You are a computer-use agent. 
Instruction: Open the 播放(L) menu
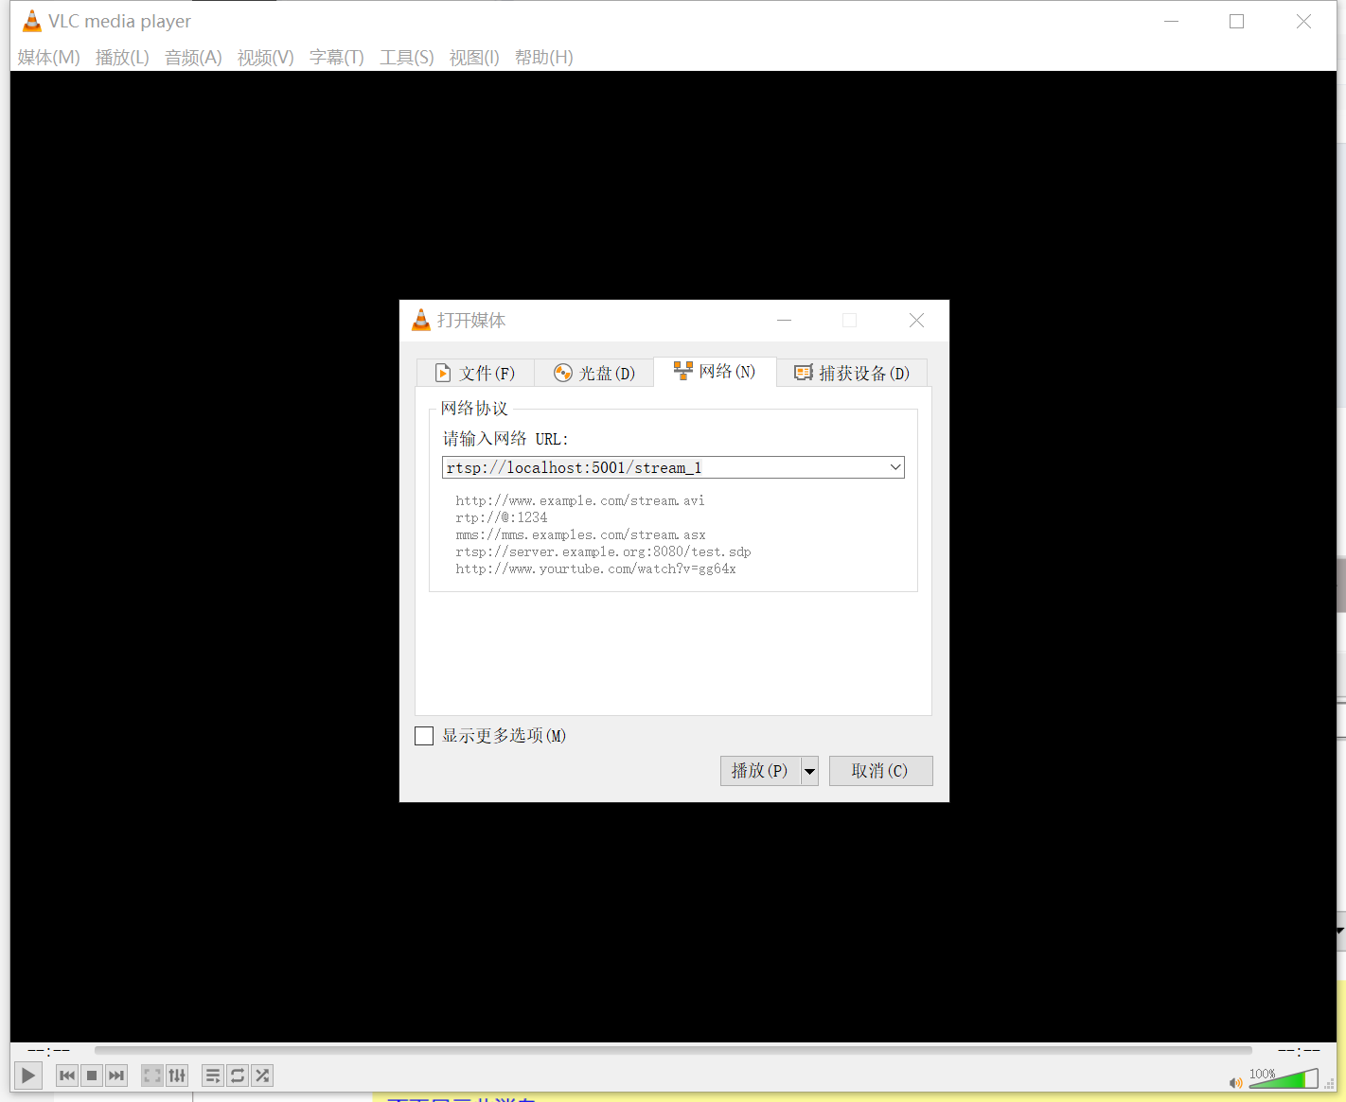coord(122,58)
